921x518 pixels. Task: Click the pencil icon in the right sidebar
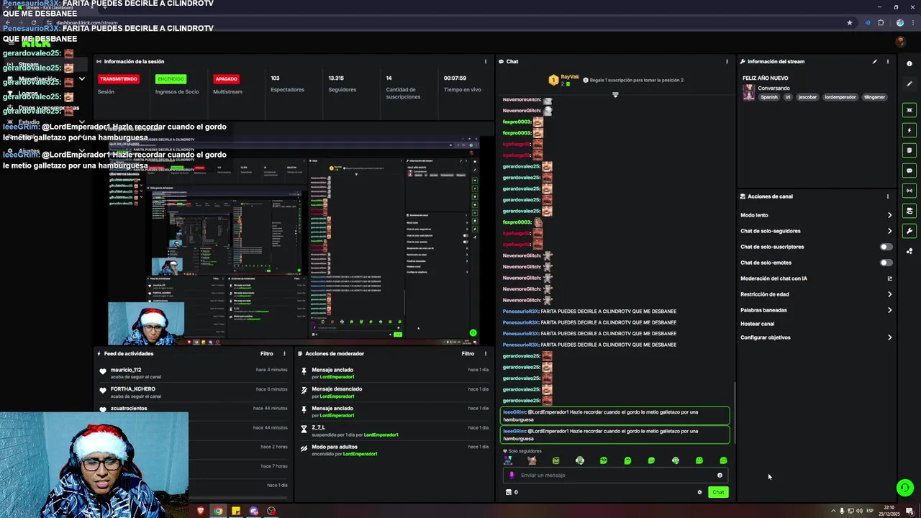point(909,84)
